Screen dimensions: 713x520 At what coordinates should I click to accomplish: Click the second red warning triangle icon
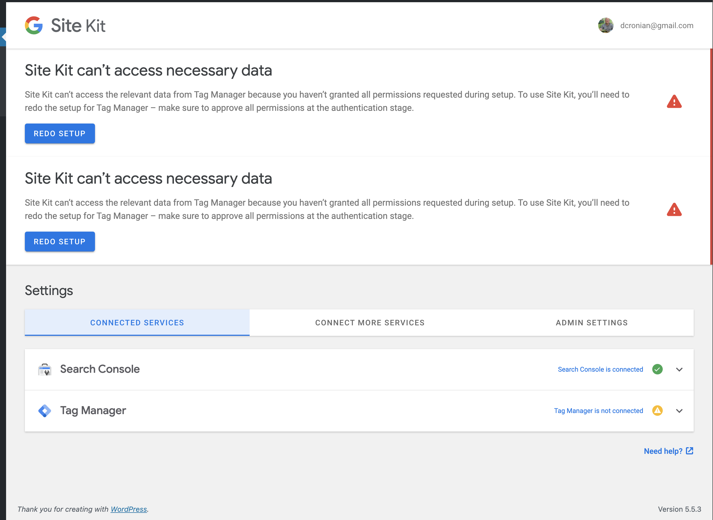(674, 209)
